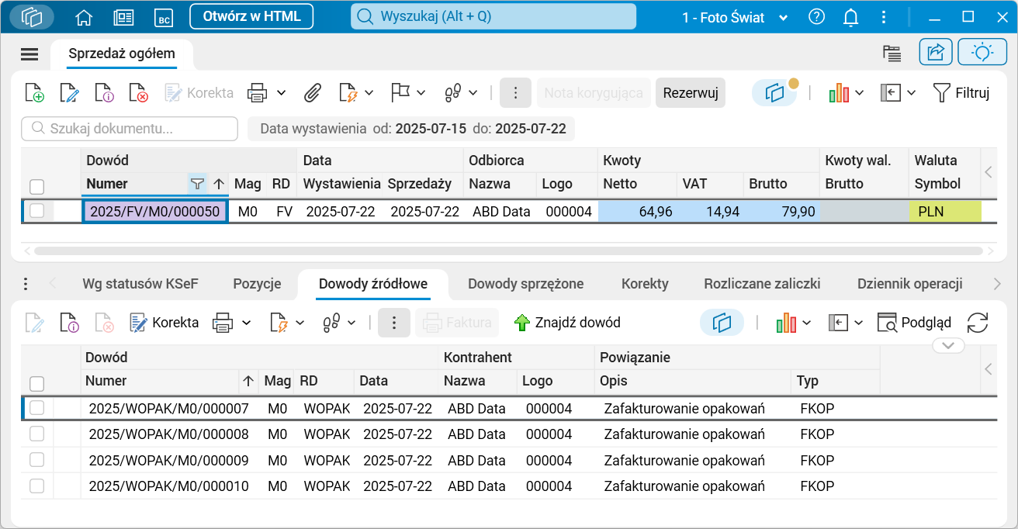
Task: Open Dziennik operacji tab
Action: 910,284
